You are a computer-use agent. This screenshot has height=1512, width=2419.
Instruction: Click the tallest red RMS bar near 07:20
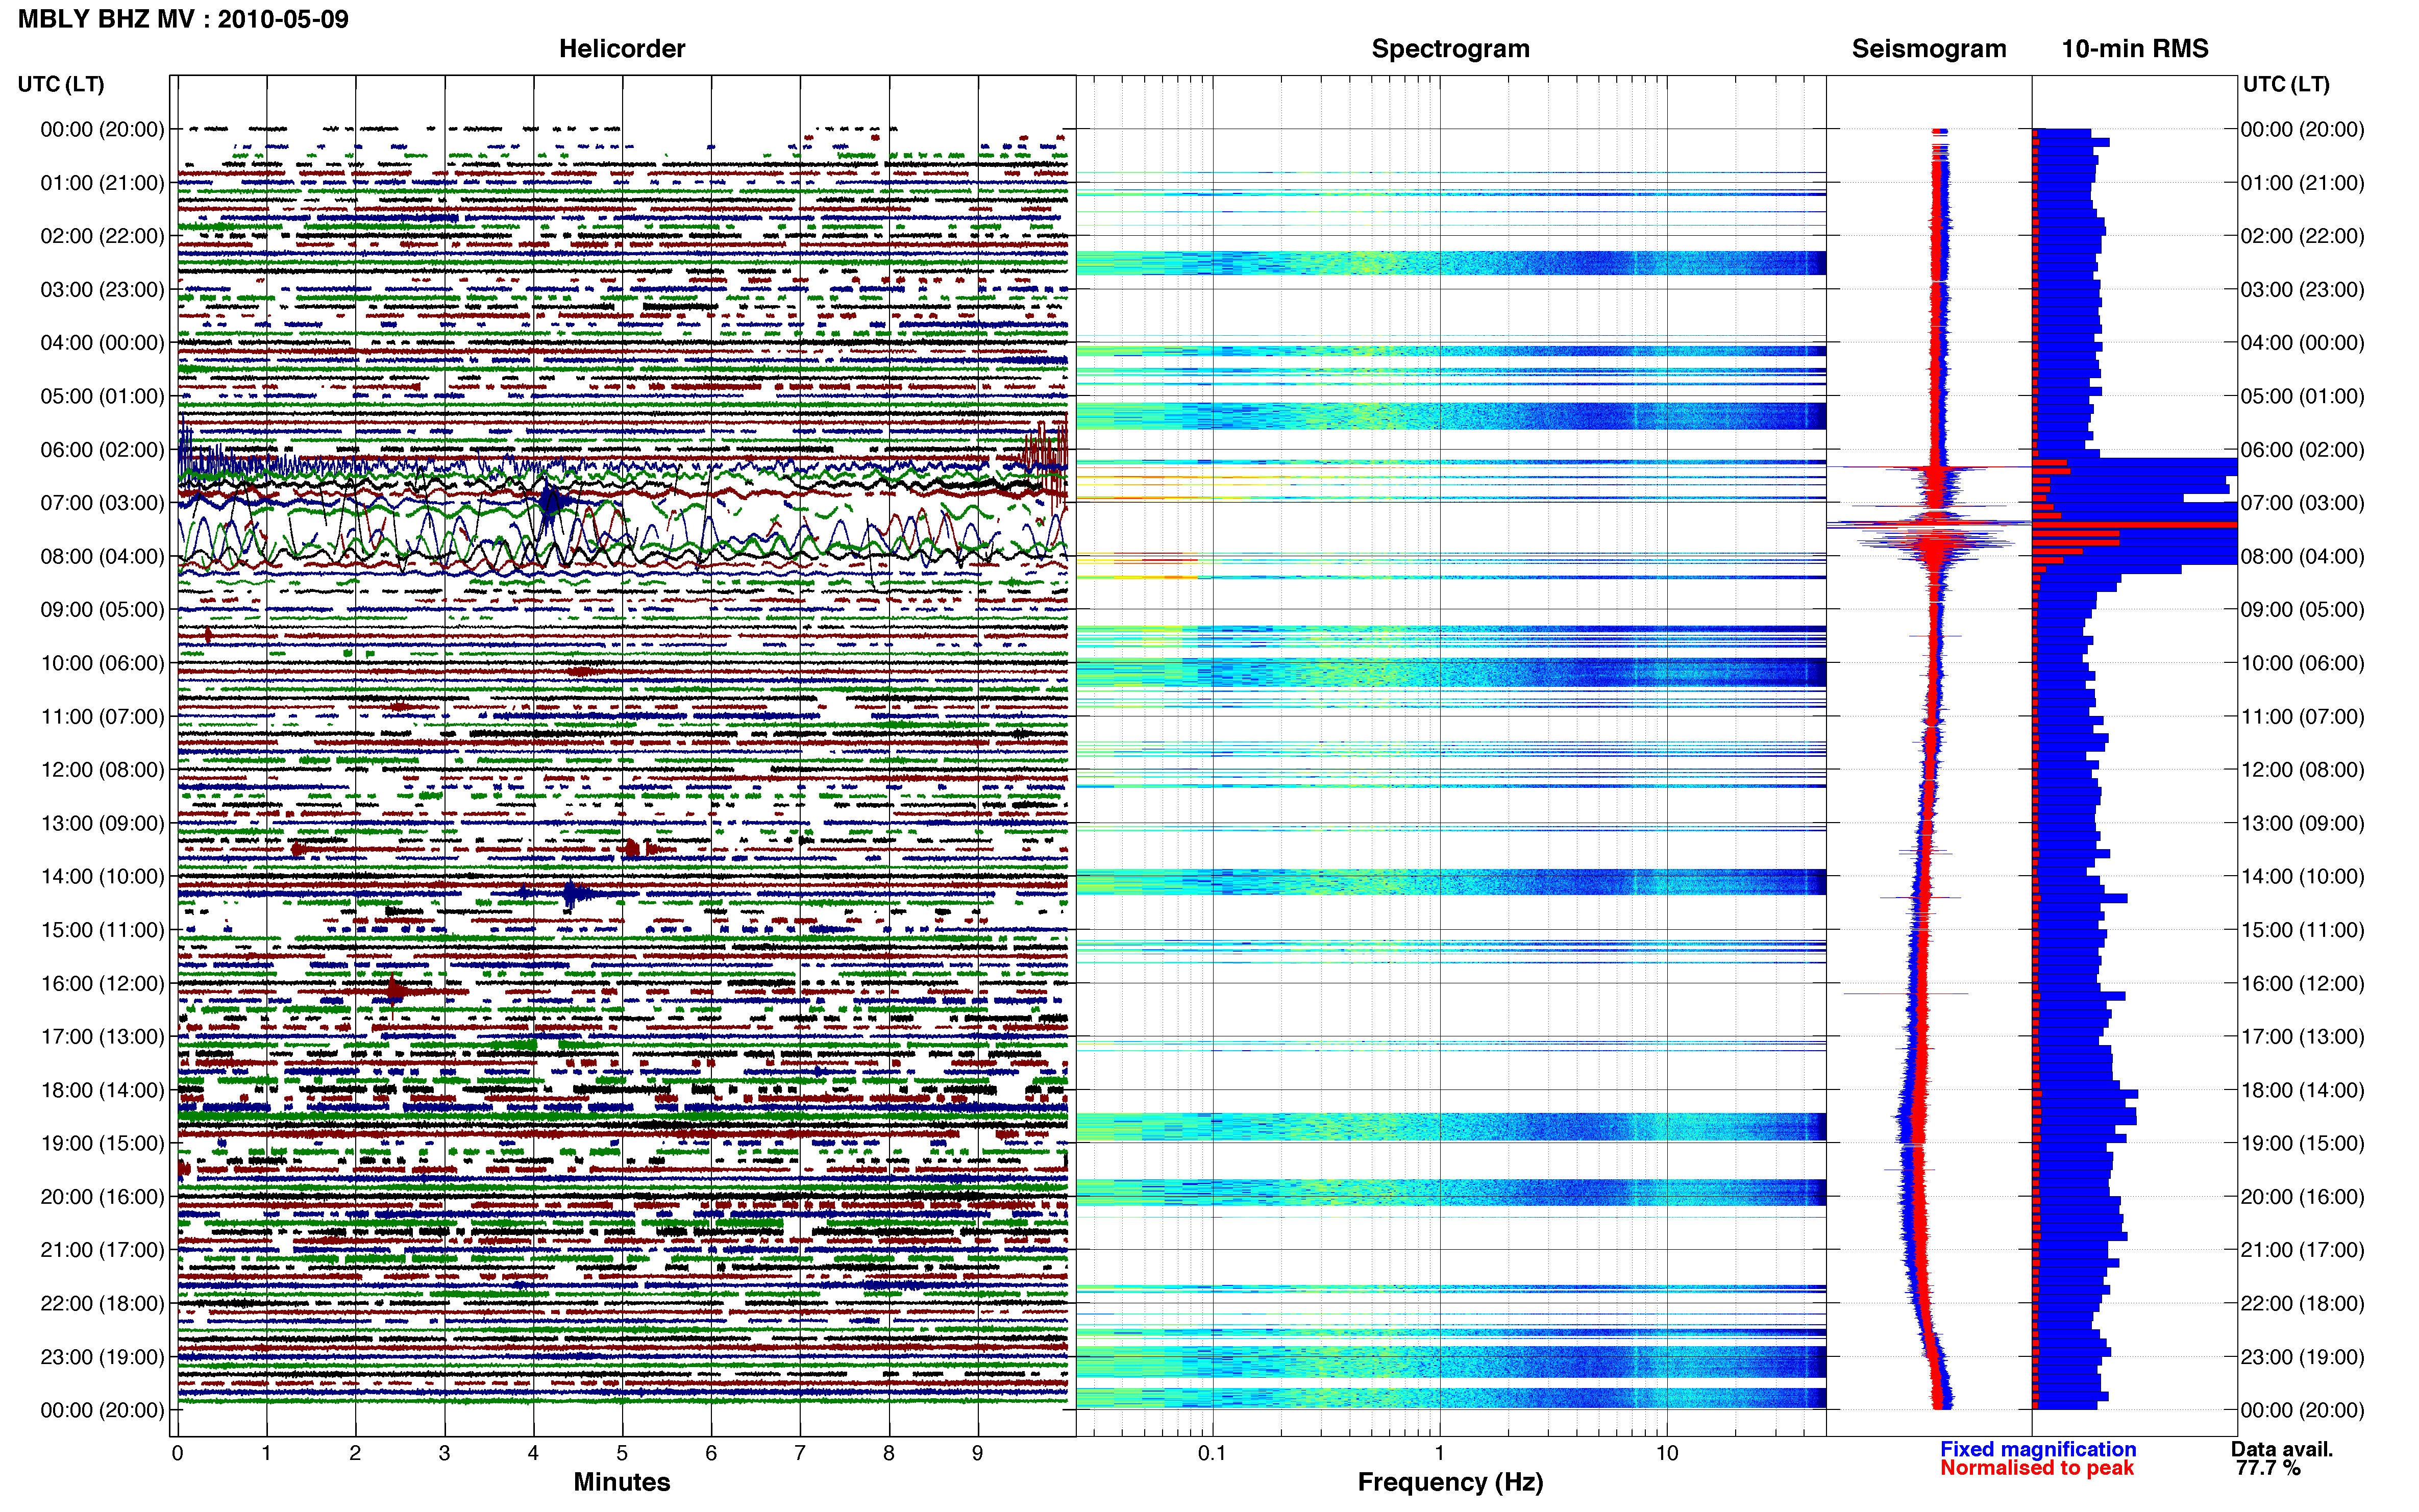point(2134,525)
